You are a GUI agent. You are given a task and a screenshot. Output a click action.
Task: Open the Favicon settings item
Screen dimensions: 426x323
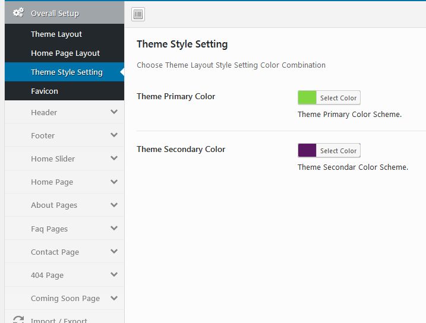click(x=45, y=91)
